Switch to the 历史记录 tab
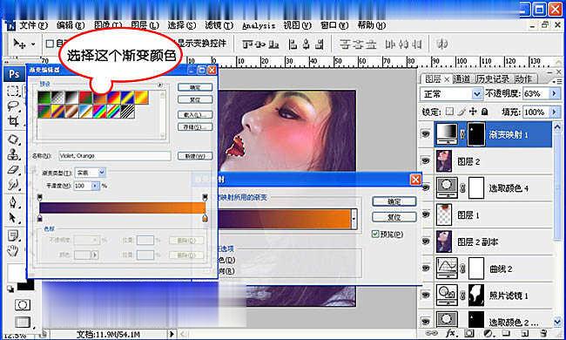566x340 pixels. pos(492,78)
